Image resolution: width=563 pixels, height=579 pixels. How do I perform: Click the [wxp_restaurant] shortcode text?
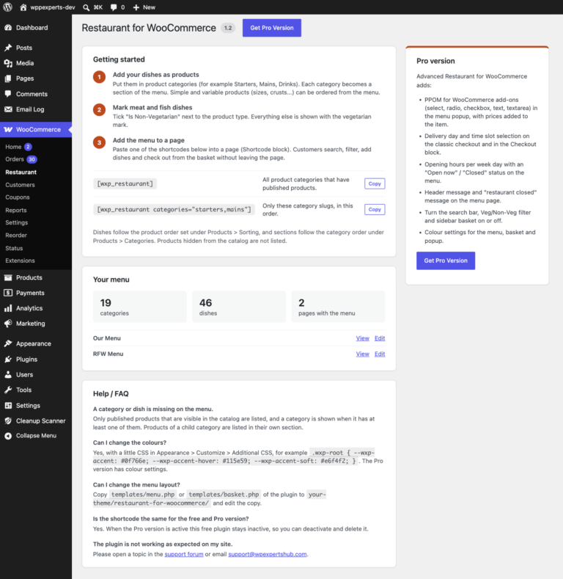coord(125,183)
